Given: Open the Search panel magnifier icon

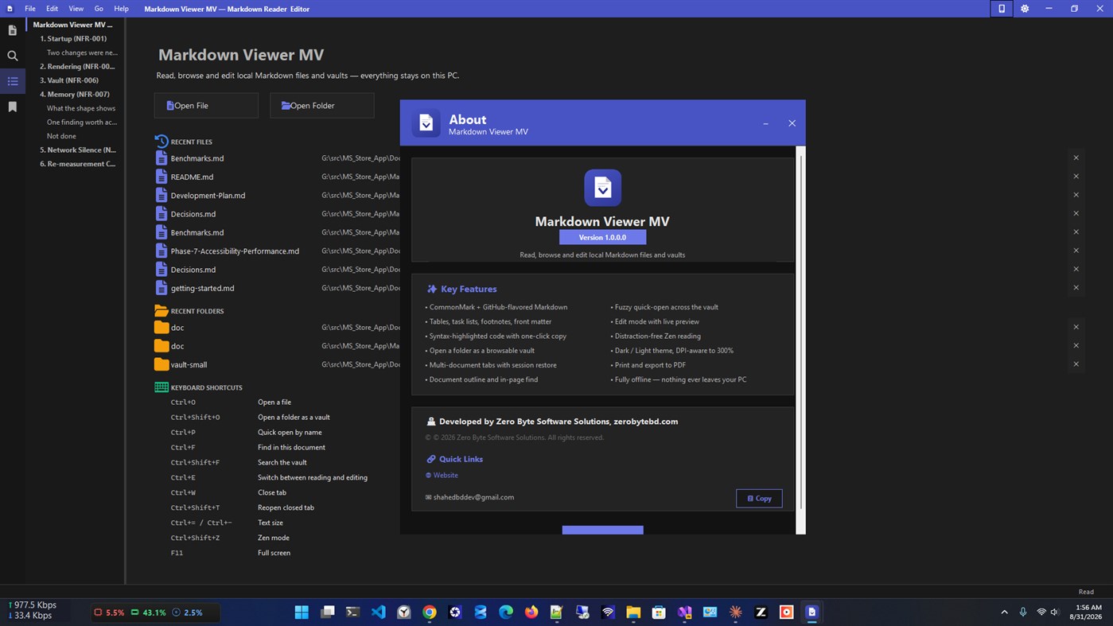Looking at the screenshot, I should tap(12, 56).
